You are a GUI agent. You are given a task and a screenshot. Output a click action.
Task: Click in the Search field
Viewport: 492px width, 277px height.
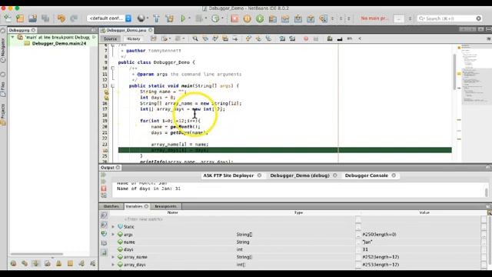450,18
